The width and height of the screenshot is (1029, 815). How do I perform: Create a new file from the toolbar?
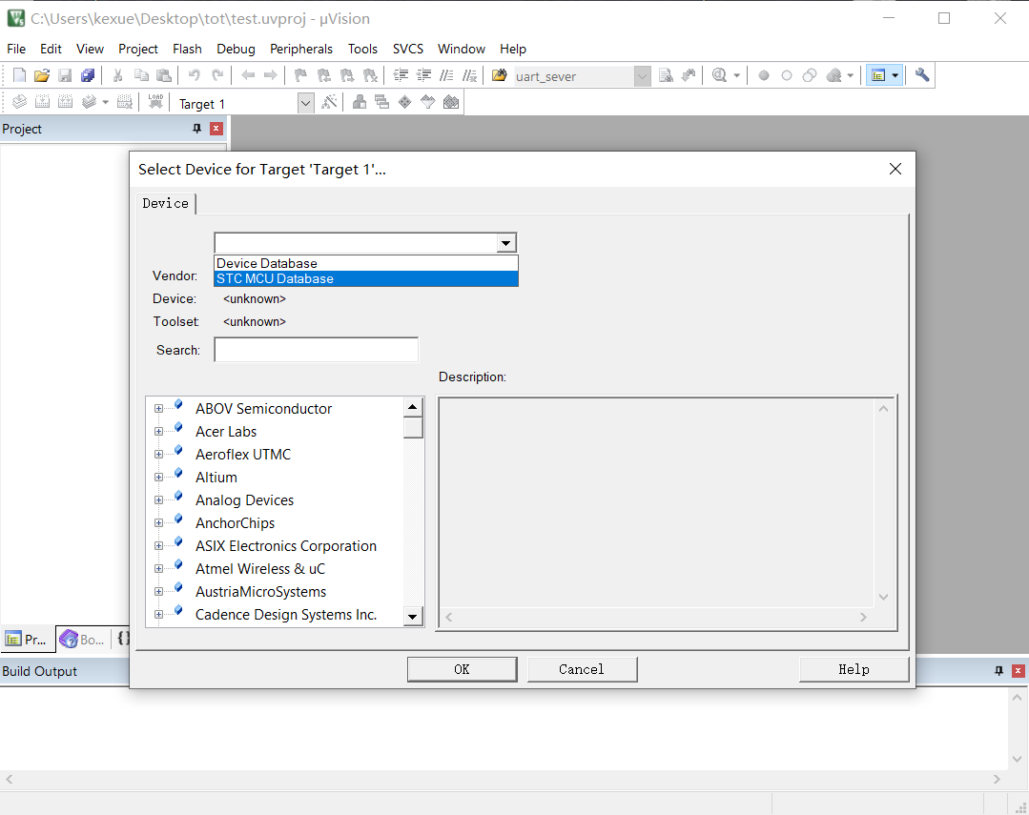[19, 75]
